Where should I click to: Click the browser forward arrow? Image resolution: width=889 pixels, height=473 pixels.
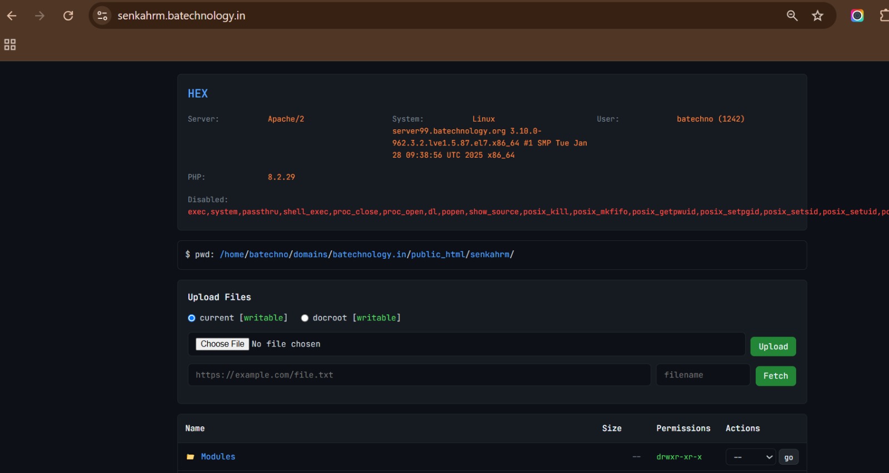point(39,16)
